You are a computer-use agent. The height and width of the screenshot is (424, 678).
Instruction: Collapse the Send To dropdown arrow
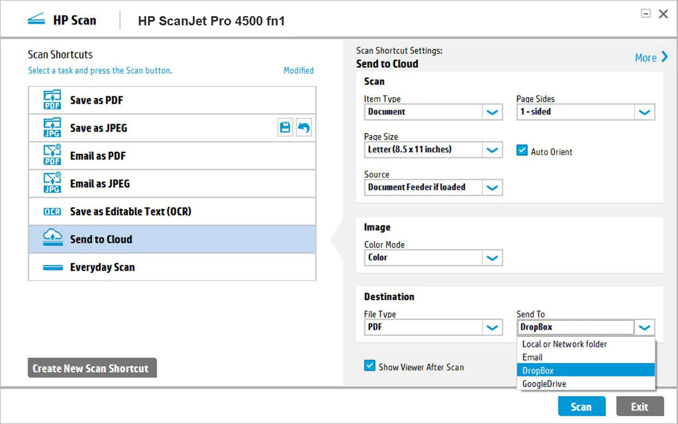[x=644, y=328]
